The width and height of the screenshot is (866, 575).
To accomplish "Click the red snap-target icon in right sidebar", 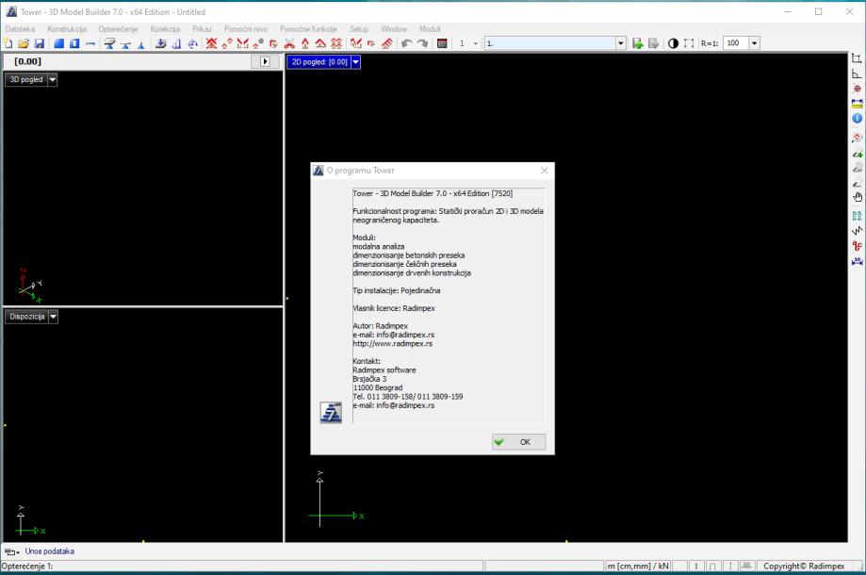I will [x=857, y=89].
